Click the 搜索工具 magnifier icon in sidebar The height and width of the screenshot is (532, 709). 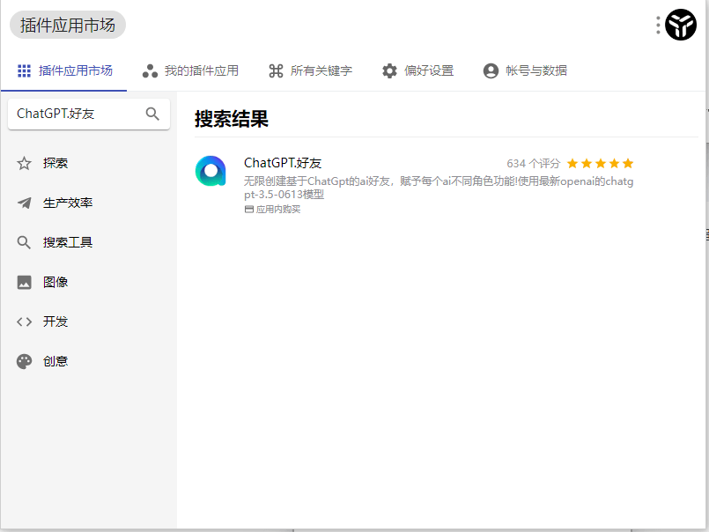24,242
